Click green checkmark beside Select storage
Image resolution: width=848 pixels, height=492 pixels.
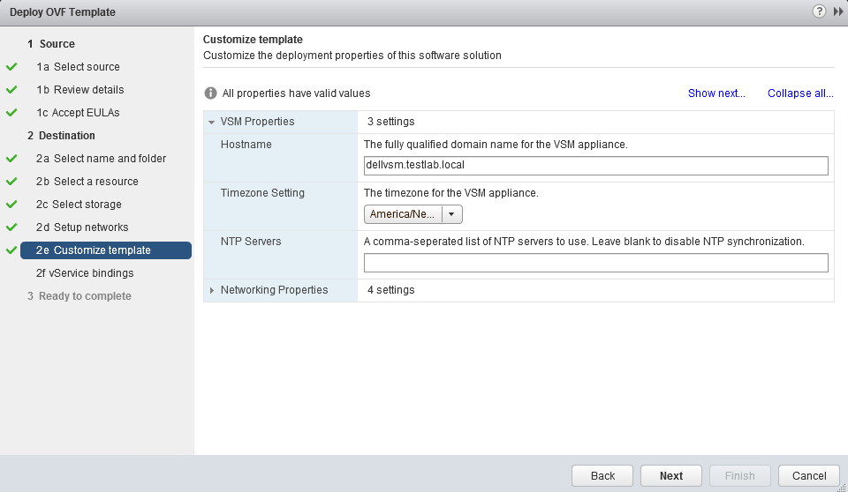pyautogui.click(x=11, y=205)
